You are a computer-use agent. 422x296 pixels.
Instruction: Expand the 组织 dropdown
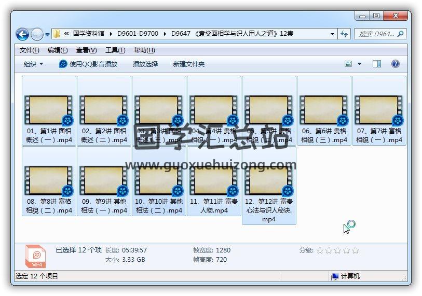pos(33,64)
